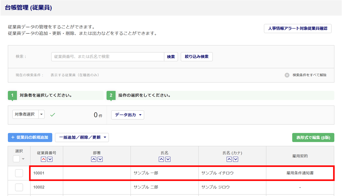Check the box for employee 10002

19,187
